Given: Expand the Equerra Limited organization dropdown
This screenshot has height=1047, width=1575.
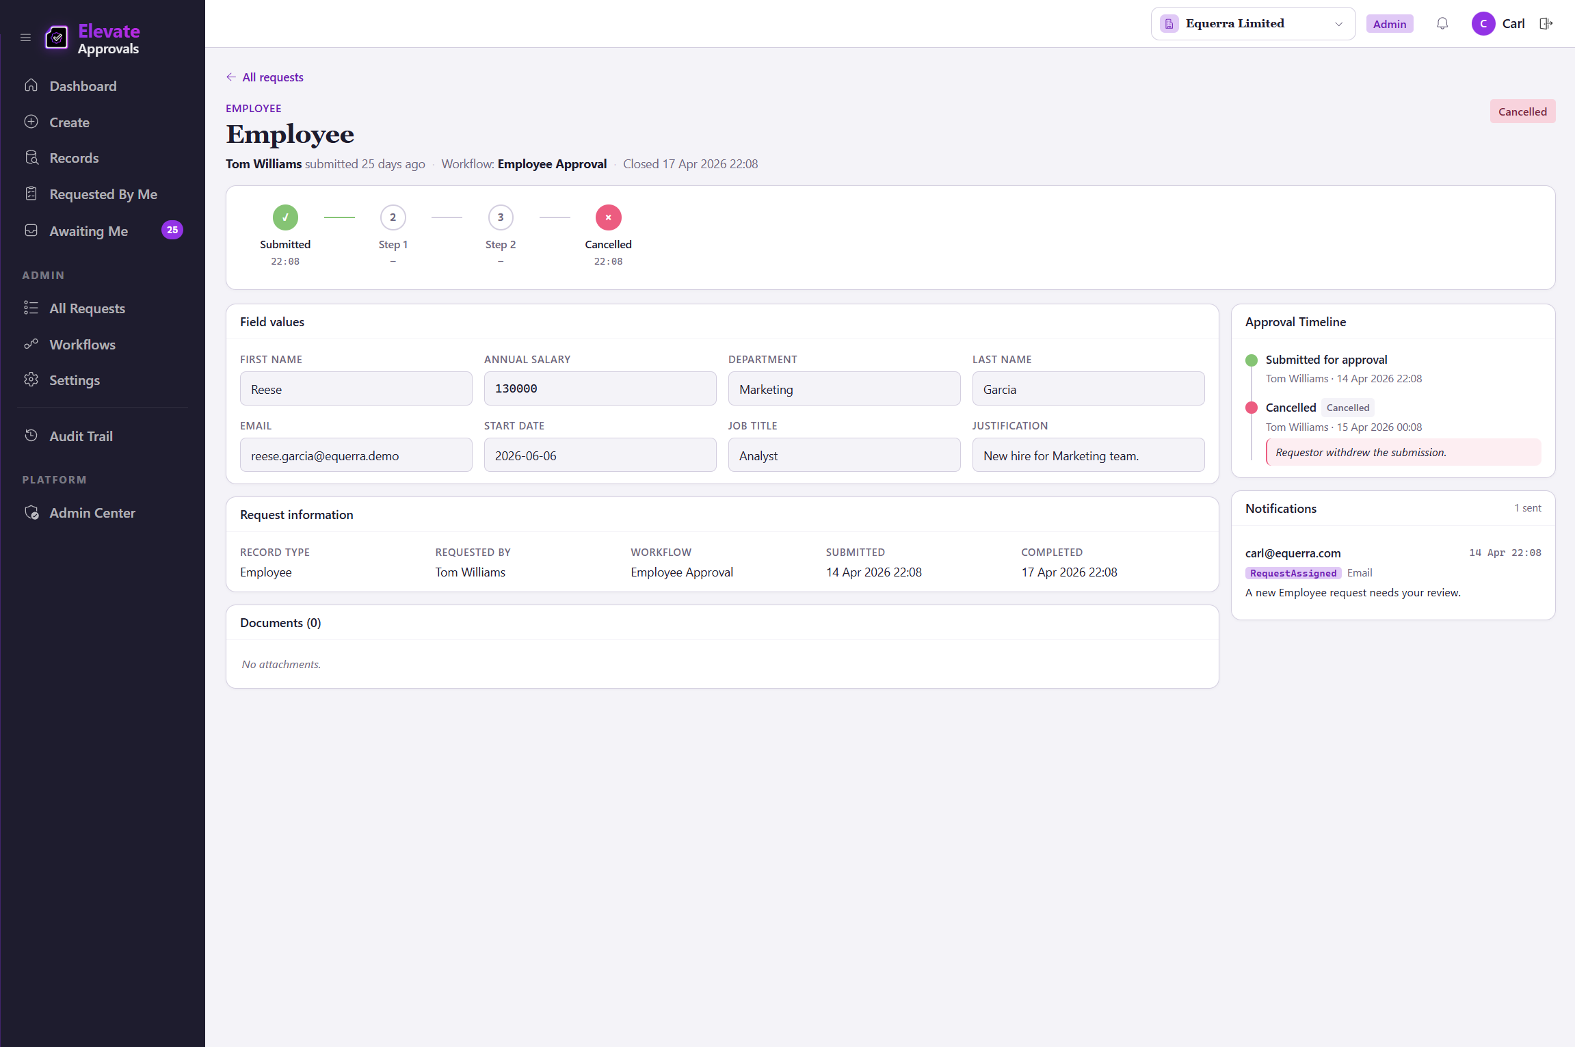Looking at the screenshot, I should coord(1253,24).
